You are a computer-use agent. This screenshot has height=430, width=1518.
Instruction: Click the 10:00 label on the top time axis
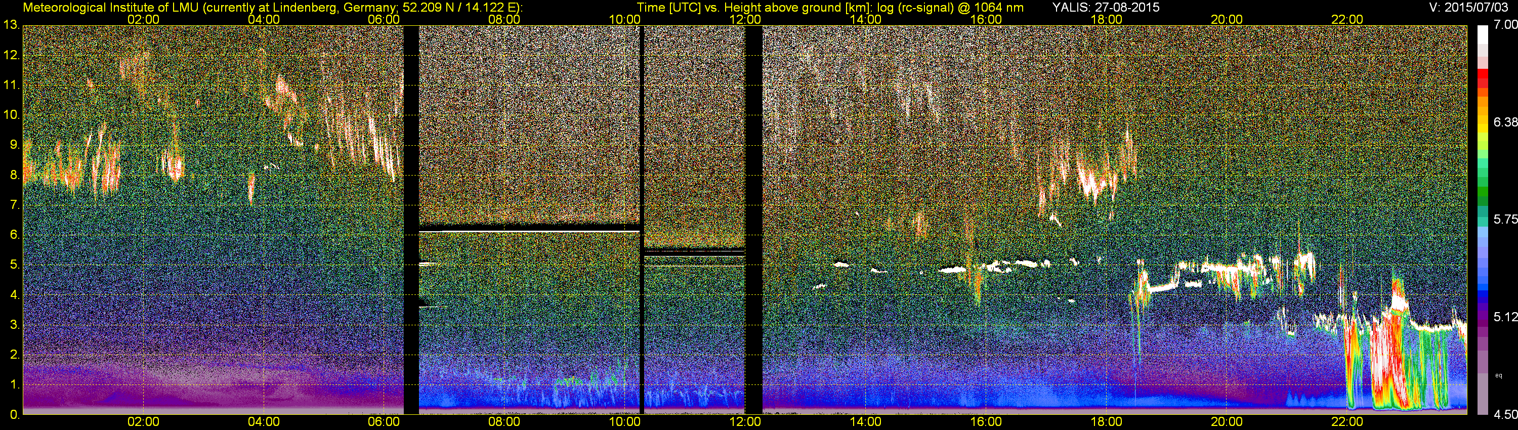pos(624,19)
